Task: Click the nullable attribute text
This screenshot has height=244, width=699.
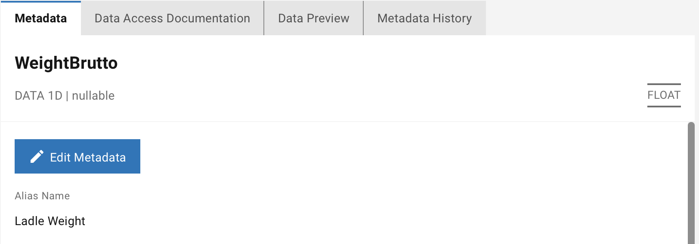Action: click(x=93, y=96)
